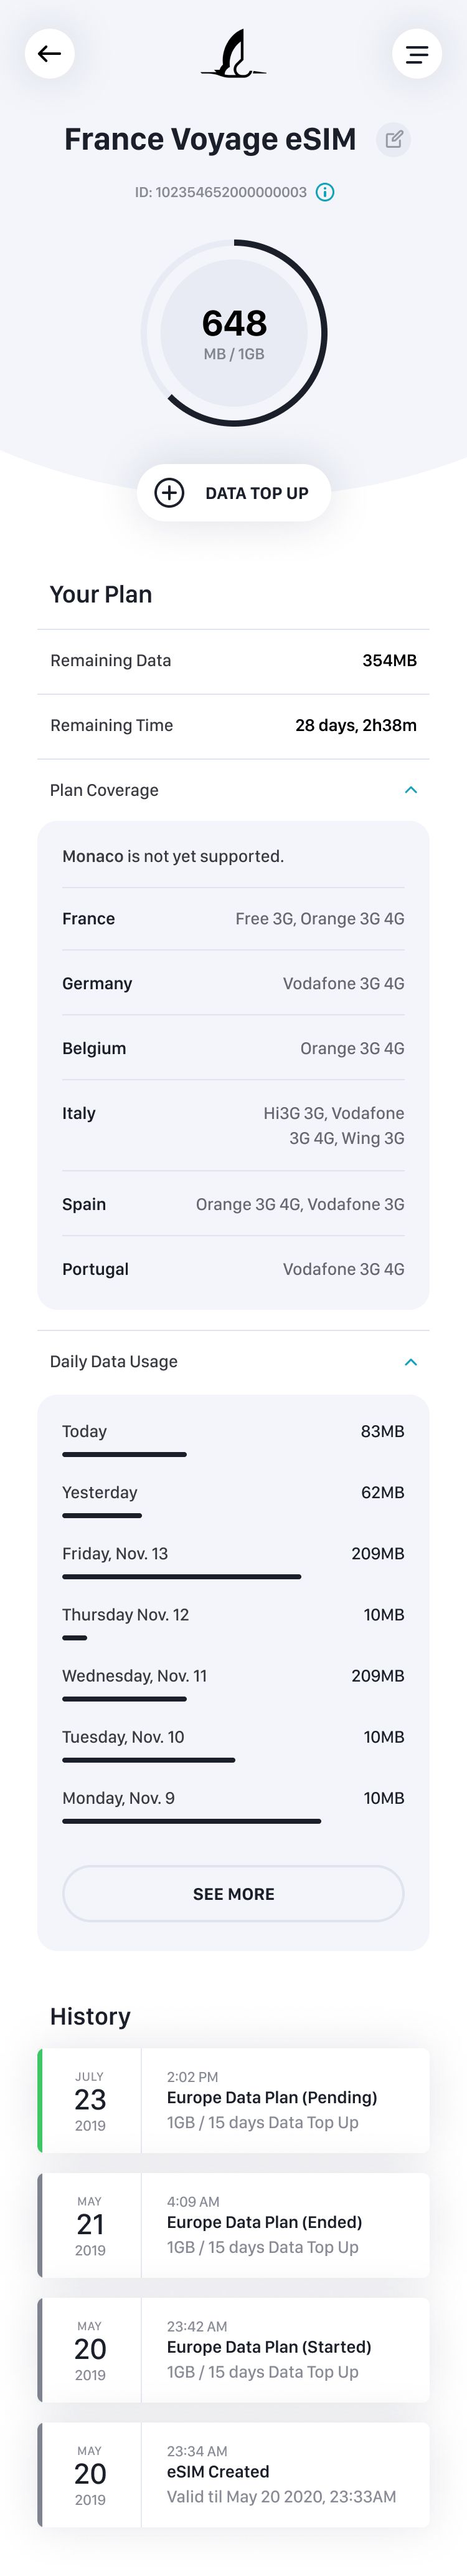Image resolution: width=467 pixels, height=2576 pixels.
Task: Click the edit pencil icon next to title
Action: pos(393,140)
